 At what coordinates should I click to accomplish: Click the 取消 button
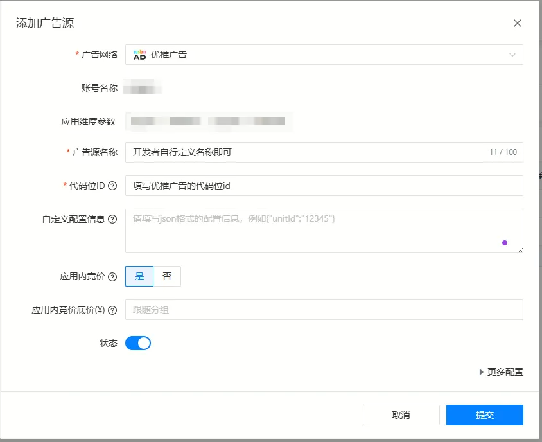(401, 415)
